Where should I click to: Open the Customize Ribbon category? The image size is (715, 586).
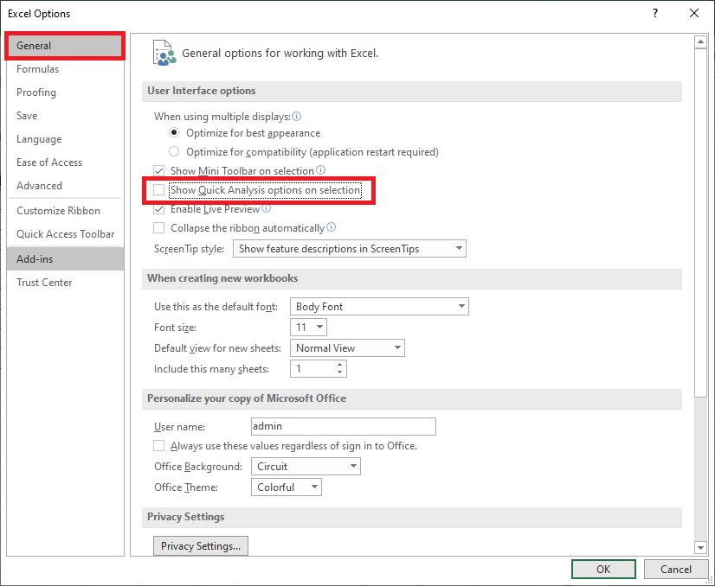click(x=65, y=211)
